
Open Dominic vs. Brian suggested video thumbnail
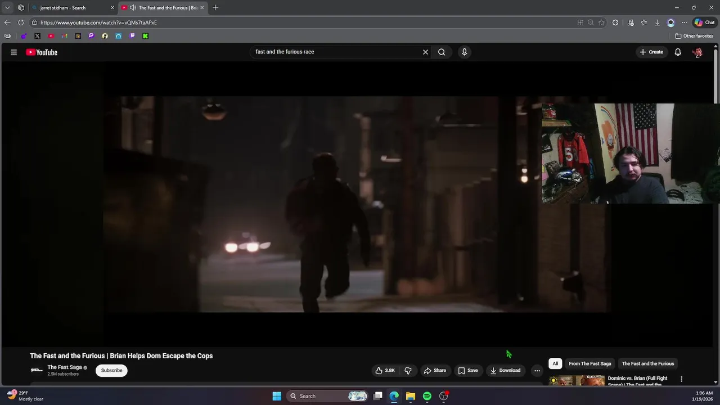pyautogui.click(x=577, y=381)
